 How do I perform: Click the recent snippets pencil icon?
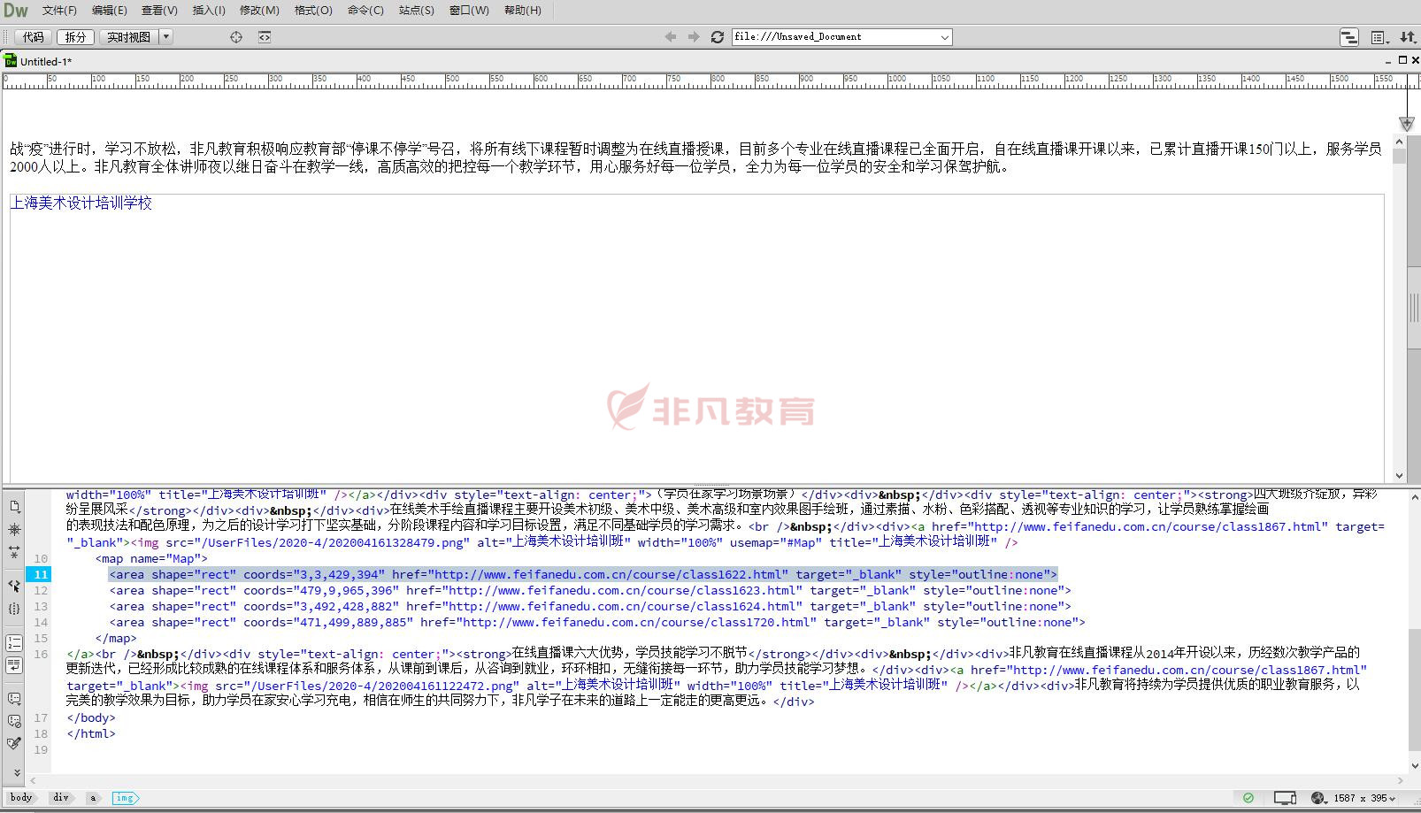14,744
